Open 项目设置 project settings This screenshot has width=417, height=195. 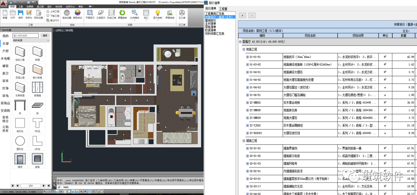(38, 14)
